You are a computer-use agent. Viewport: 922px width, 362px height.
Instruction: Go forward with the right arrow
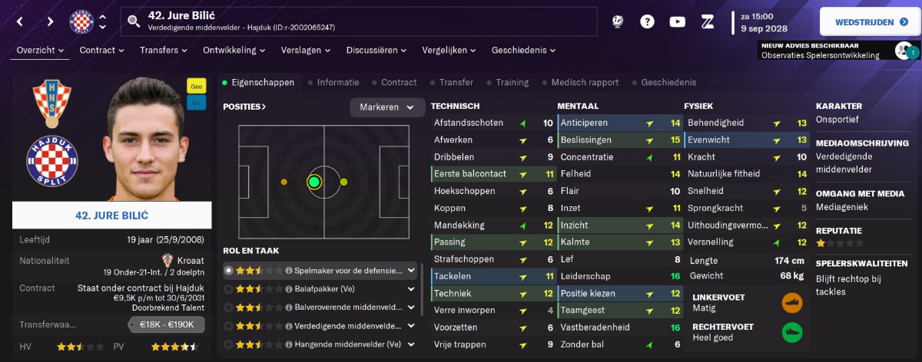[48, 21]
